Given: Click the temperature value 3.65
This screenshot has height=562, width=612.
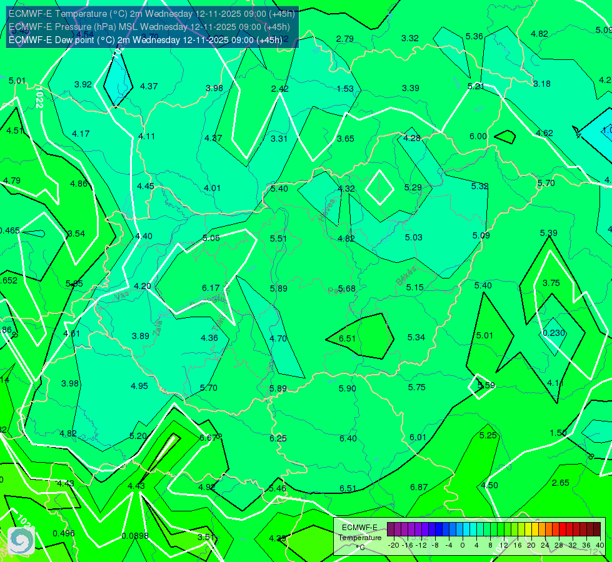Looking at the screenshot, I should point(346,139).
